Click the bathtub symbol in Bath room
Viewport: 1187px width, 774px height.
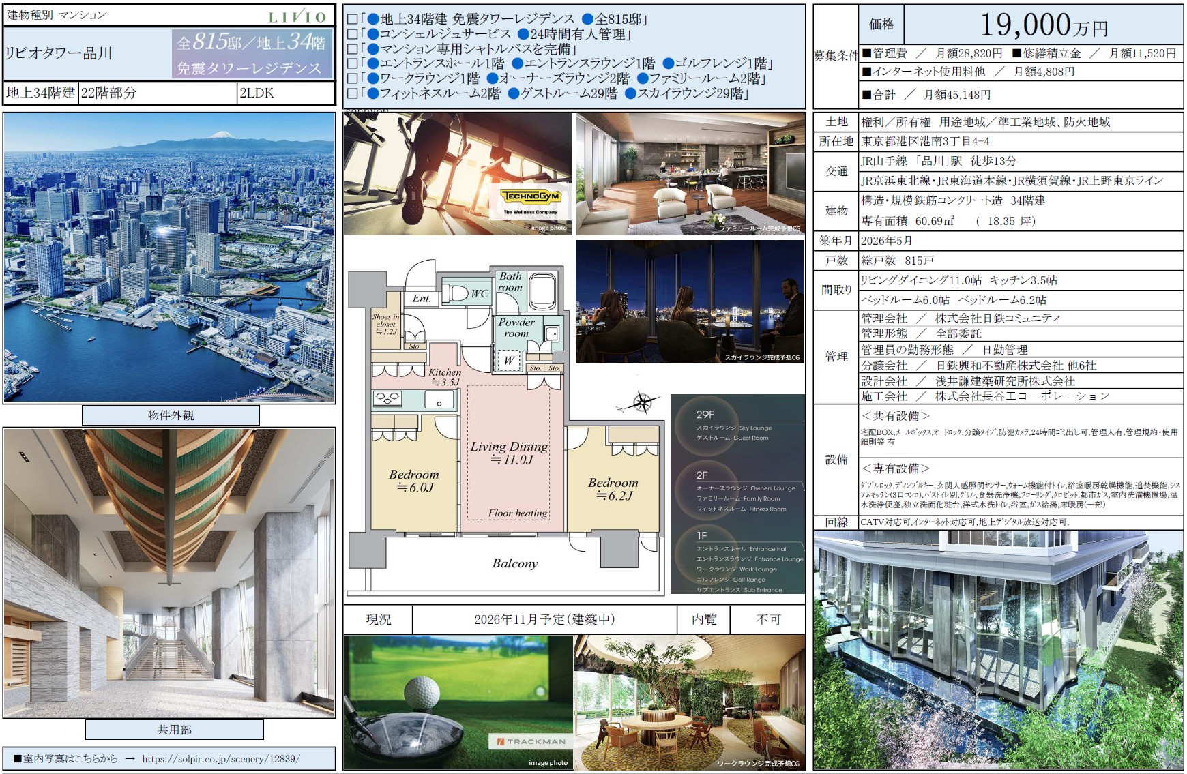[543, 291]
